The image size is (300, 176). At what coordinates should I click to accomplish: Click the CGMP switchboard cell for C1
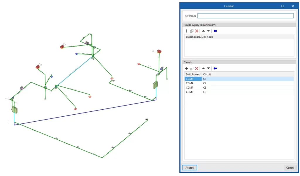click(x=193, y=79)
